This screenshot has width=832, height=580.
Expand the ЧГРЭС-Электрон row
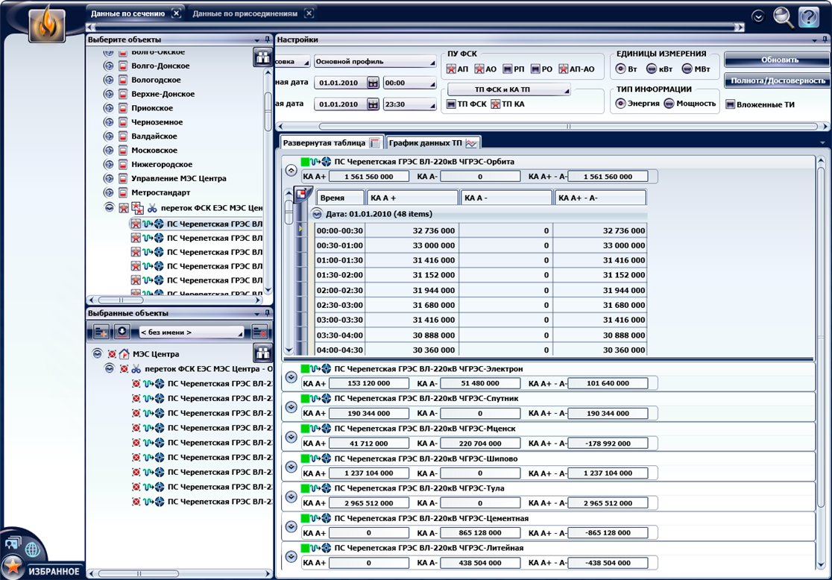(x=291, y=376)
